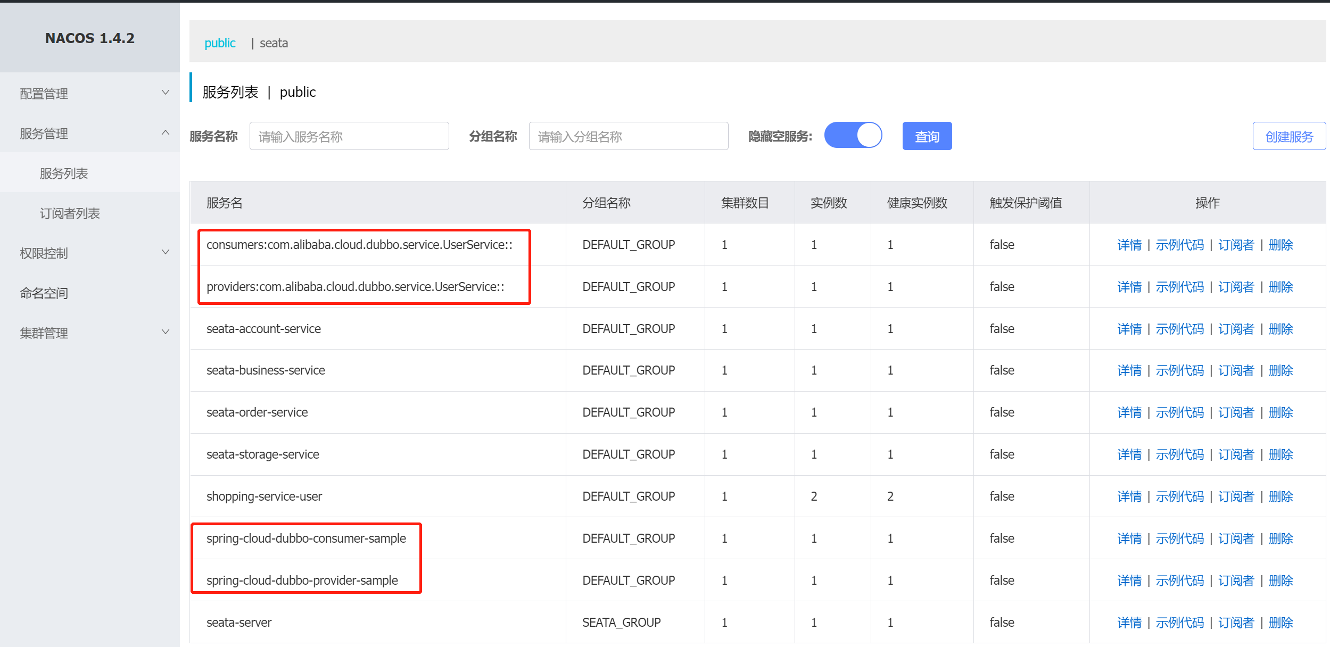Click the 创建服务 button
Image resolution: width=1330 pixels, height=647 pixels.
[x=1288, y=137]
